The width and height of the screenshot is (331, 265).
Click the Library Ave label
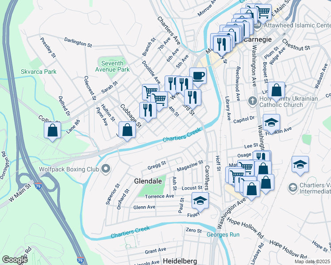click(227, 108)
